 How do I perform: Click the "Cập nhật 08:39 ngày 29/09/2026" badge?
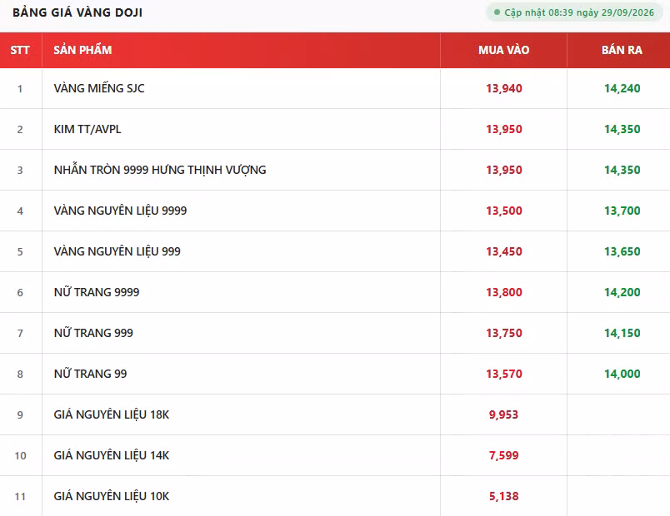pos(574,12)
